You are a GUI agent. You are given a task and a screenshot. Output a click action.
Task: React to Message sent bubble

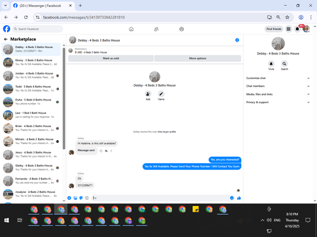pos(101,151)
